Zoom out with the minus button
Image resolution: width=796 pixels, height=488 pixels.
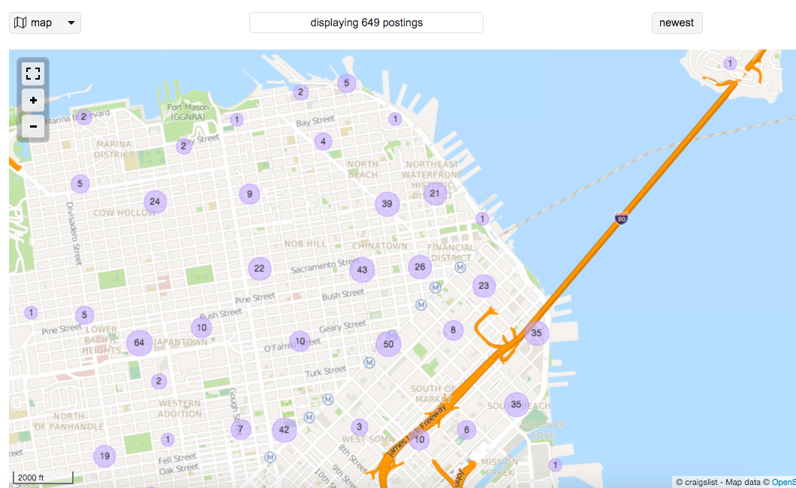(33, 126)
